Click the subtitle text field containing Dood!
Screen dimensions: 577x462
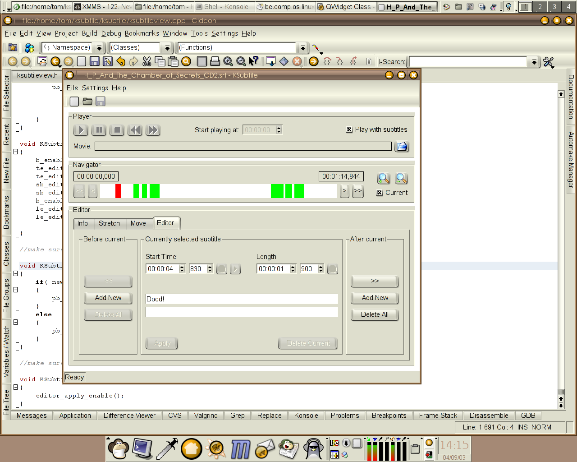coord(242,299)
